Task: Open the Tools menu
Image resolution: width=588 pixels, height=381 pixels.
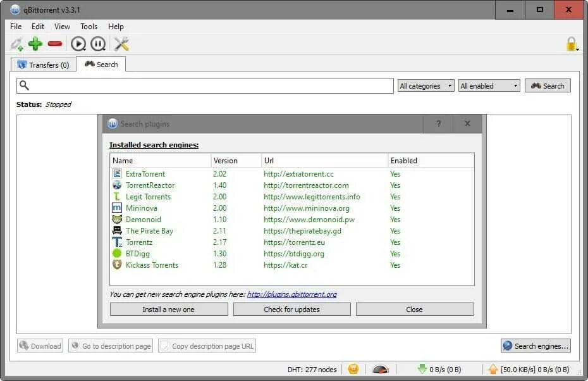Action: [x=89, y=27]
